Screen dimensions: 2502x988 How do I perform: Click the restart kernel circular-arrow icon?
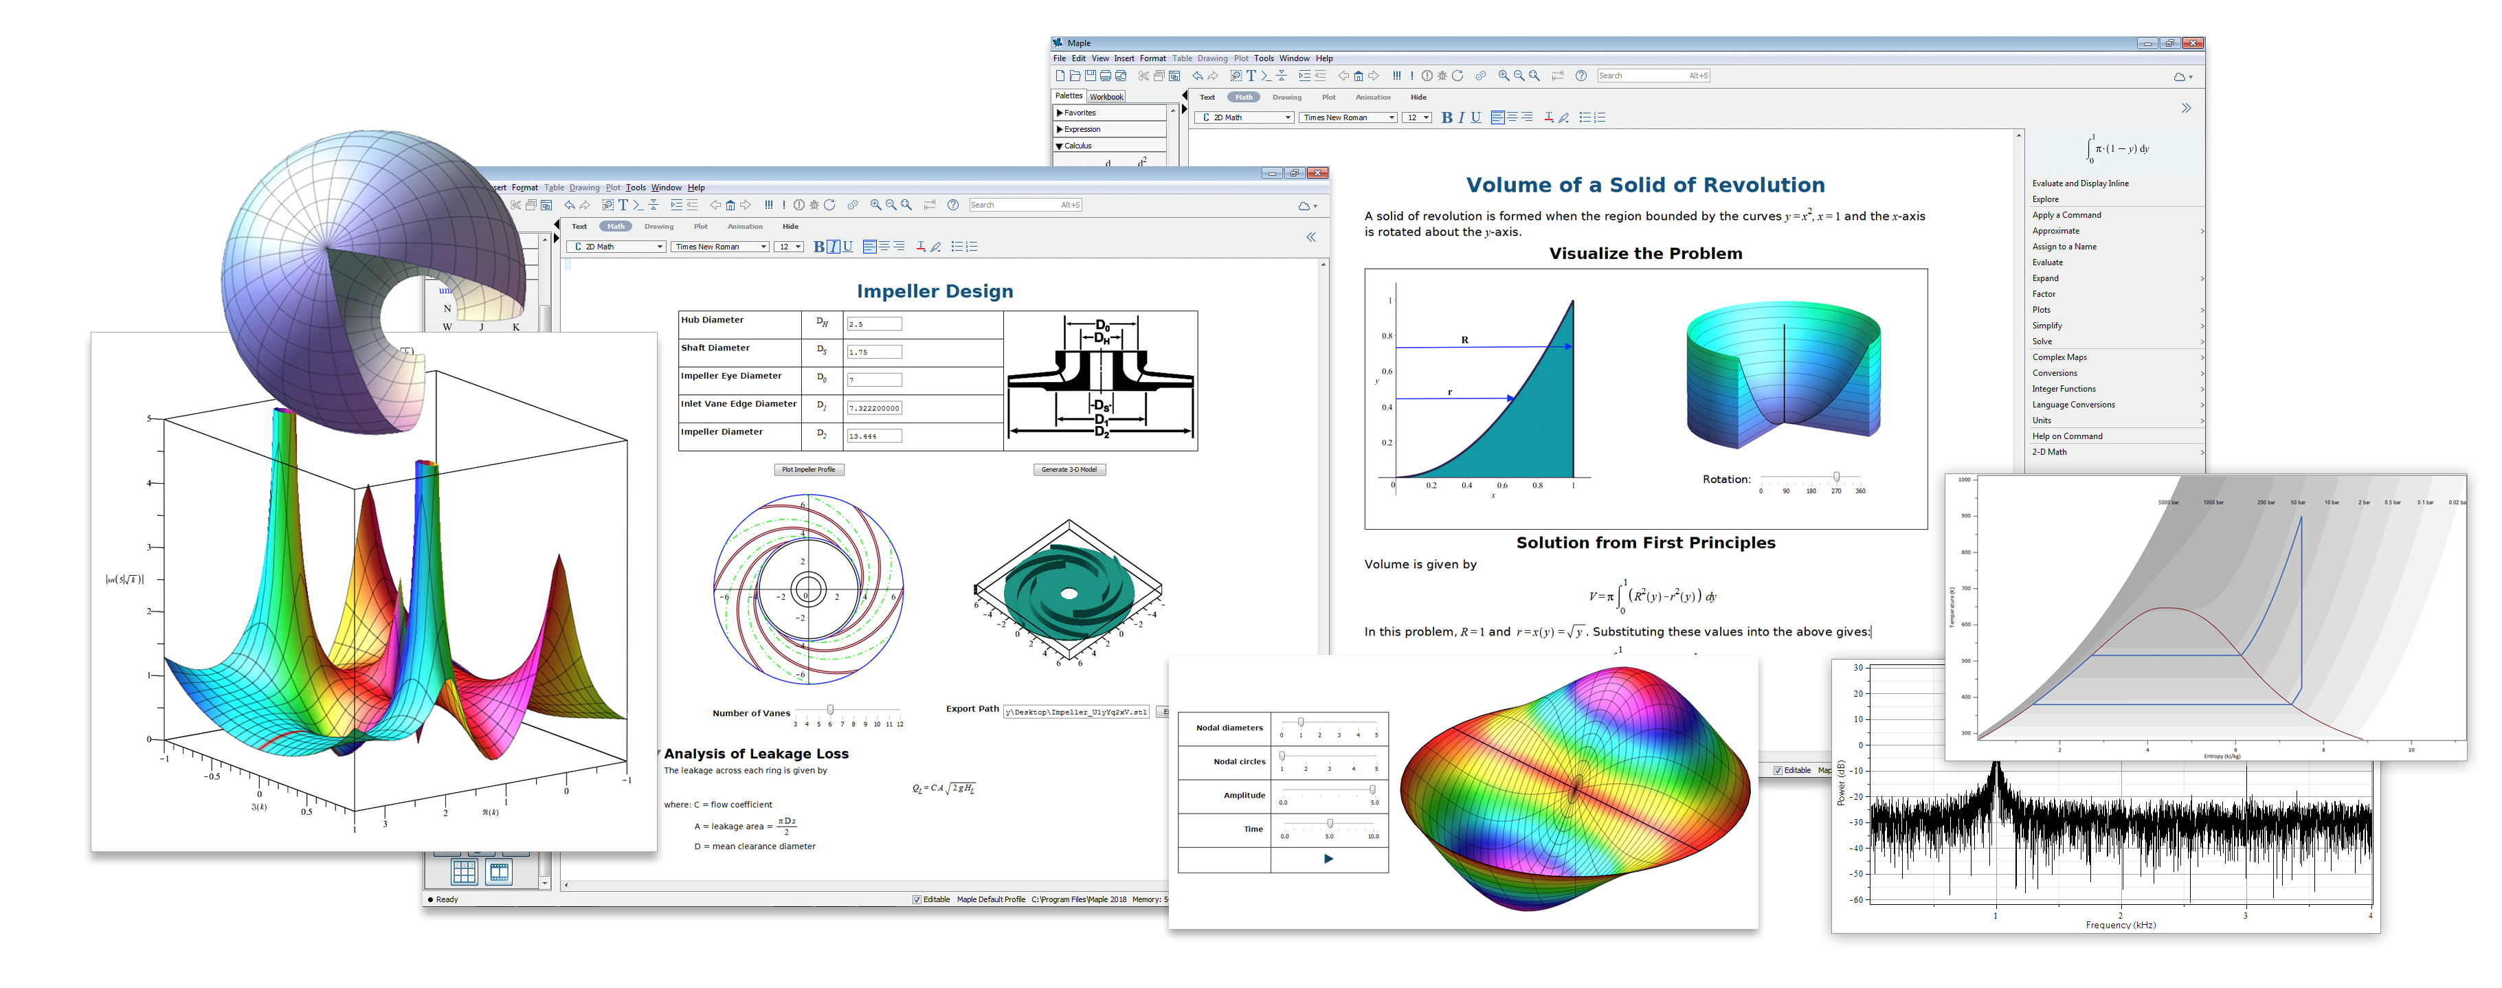[x=1457, y=76]
